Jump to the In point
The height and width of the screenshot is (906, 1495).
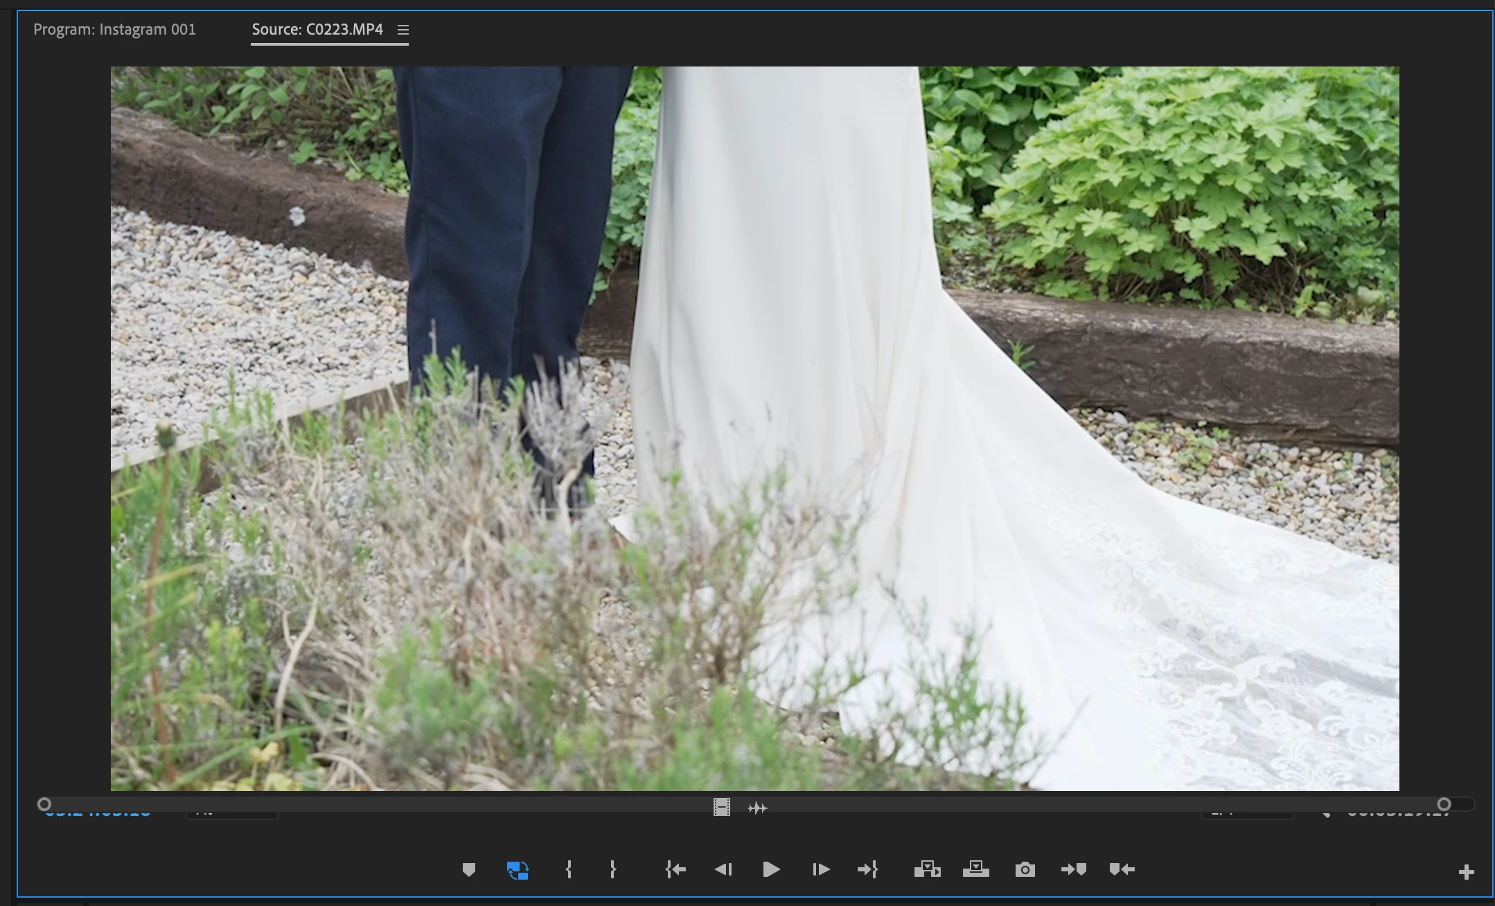675,869
